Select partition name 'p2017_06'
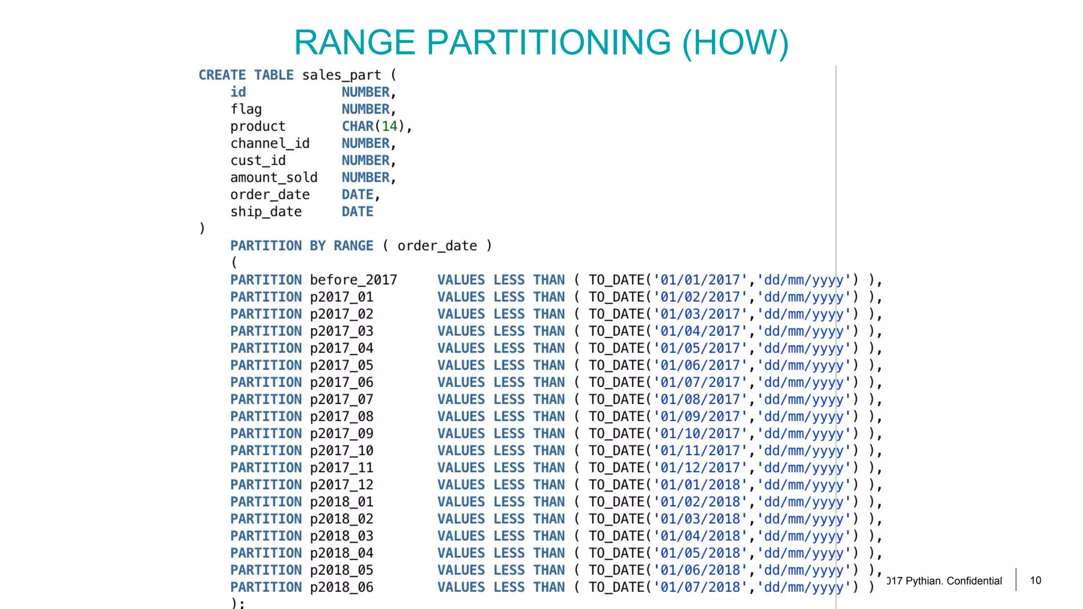The width and height of the screenshot is (1083, 609). 342,382
